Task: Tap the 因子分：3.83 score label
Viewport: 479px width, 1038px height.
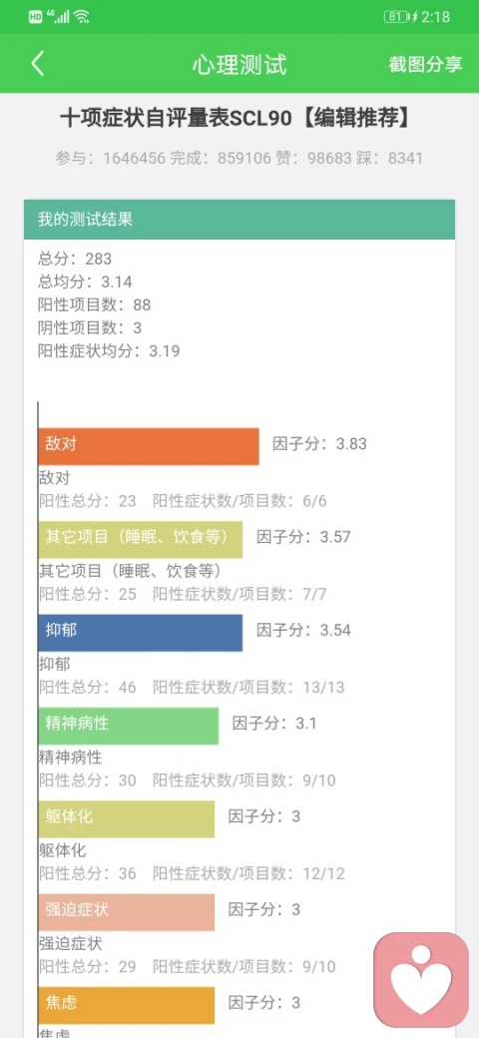Action: click(x=319, y=443)
